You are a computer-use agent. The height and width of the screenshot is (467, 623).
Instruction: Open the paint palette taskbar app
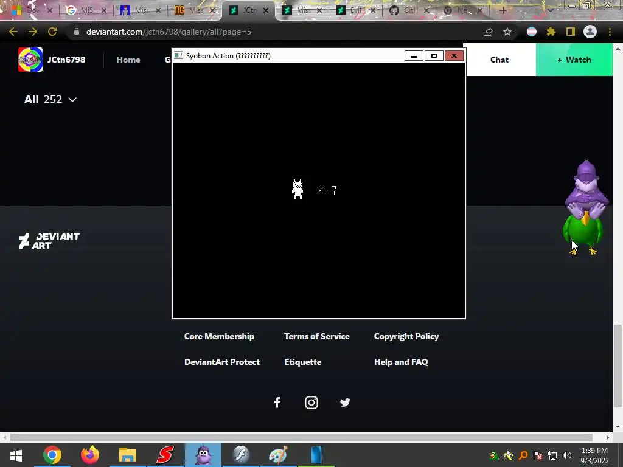[278, 455]
